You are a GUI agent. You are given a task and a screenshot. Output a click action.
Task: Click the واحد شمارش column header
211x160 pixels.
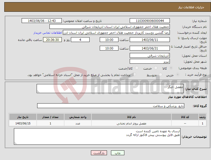coord(78,117)
